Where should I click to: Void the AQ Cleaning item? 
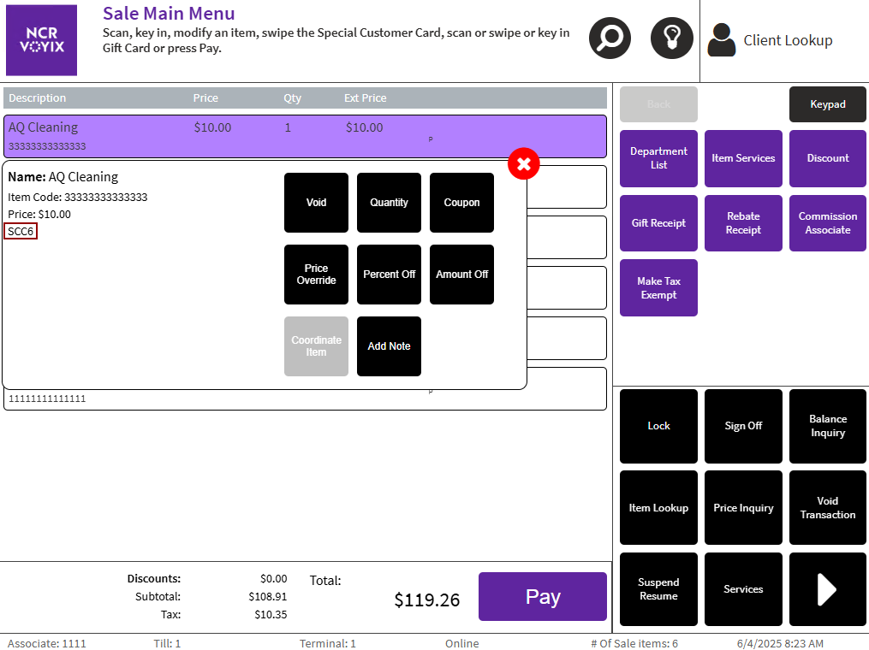point(316,203)
